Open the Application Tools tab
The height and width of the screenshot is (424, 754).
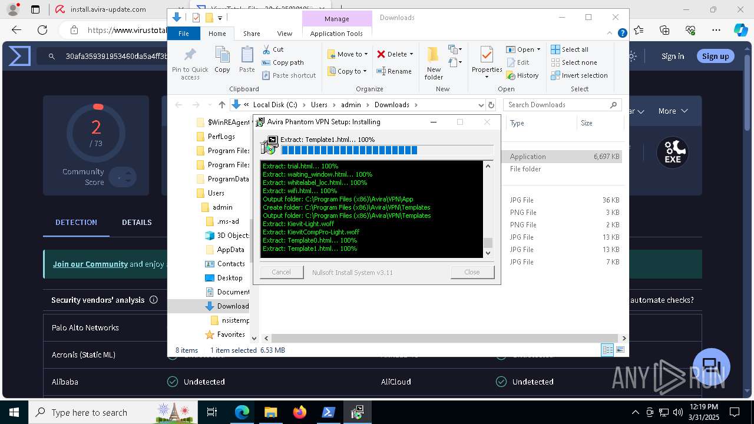coord(336,34)
